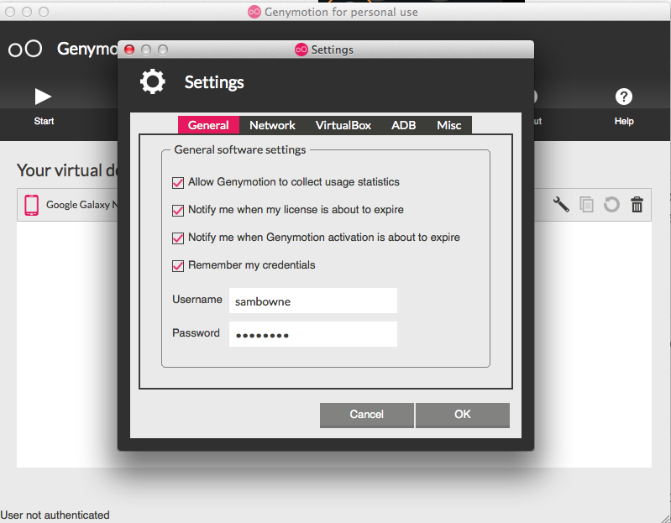The height and width of the screenshot is (523, 671).
Task: Click the Start label in toolbar
Action: click(x=44, y=121)
